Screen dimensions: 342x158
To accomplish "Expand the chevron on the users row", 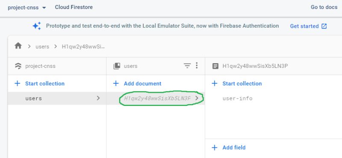I will pos(98,98).
